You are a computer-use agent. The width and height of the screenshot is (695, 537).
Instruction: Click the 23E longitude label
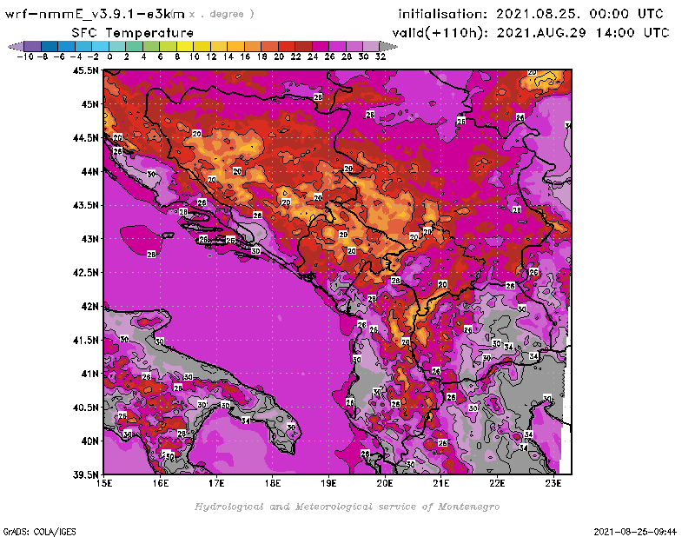[553, 483]
